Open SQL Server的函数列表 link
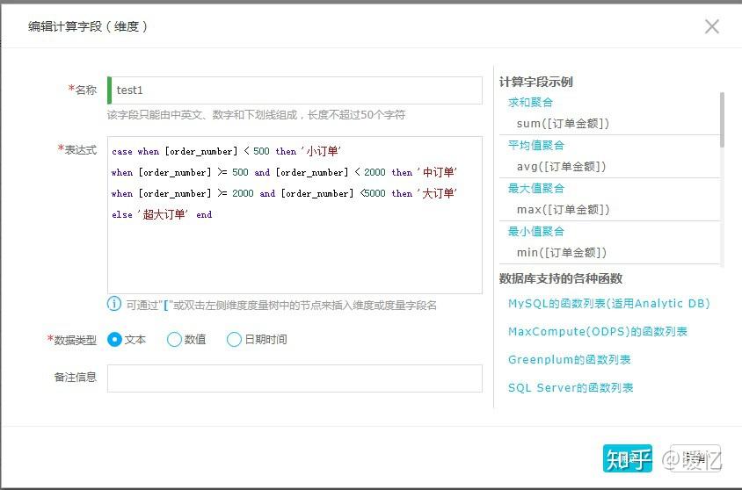The image size is (742, 490). click(x=571, y=387)
